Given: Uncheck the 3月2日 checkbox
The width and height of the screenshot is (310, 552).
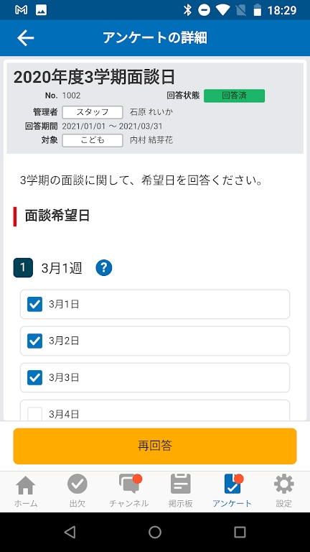Looking at the screenshot, I should [x=34, y=341].
